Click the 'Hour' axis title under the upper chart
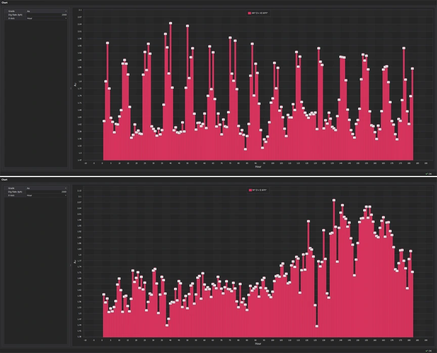The height and width of the screenshot is (353, 437). 258,167
